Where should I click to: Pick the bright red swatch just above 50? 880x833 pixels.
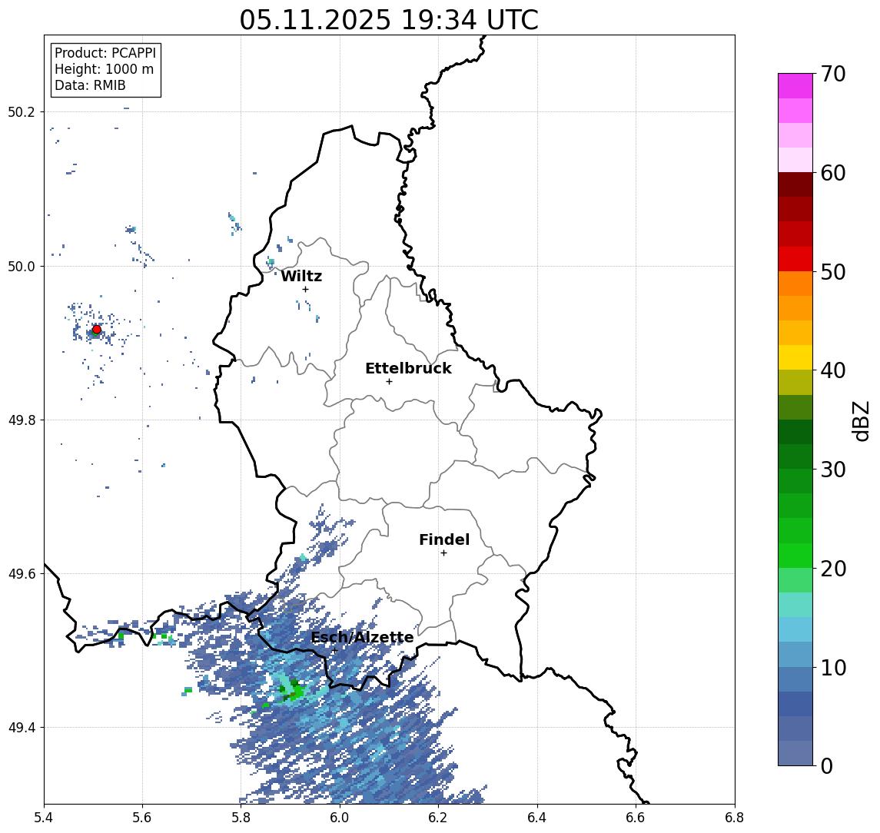pos(795,259)
